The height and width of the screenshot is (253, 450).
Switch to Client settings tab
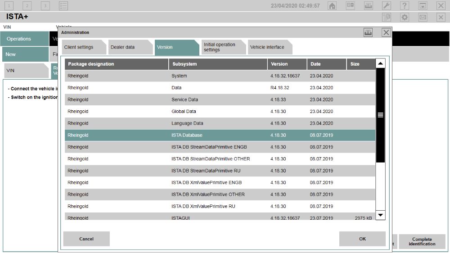(84, 47)
